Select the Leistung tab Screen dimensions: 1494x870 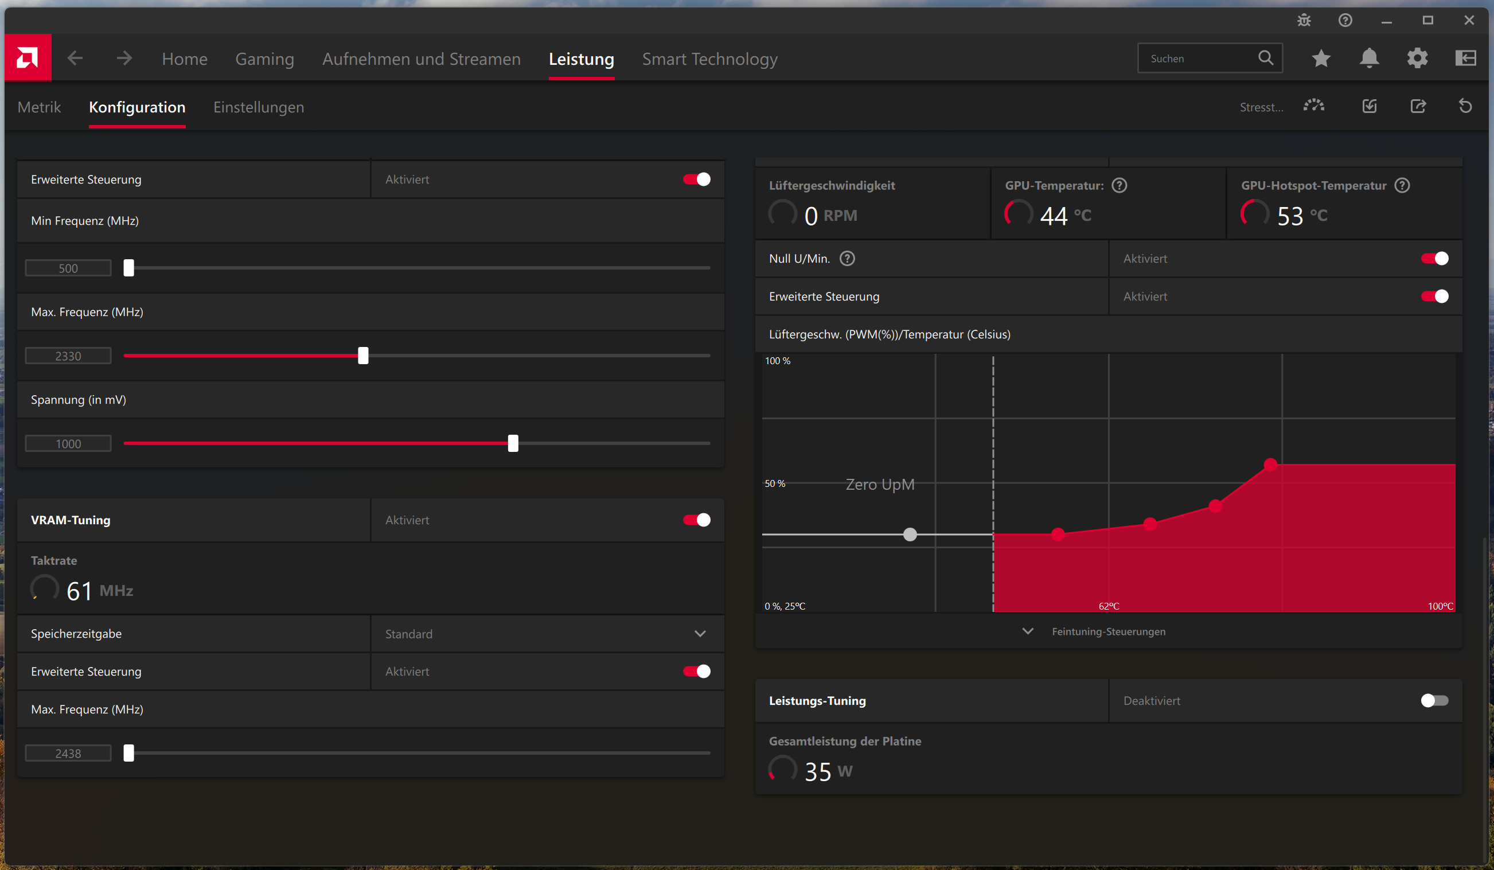(581, 58)
